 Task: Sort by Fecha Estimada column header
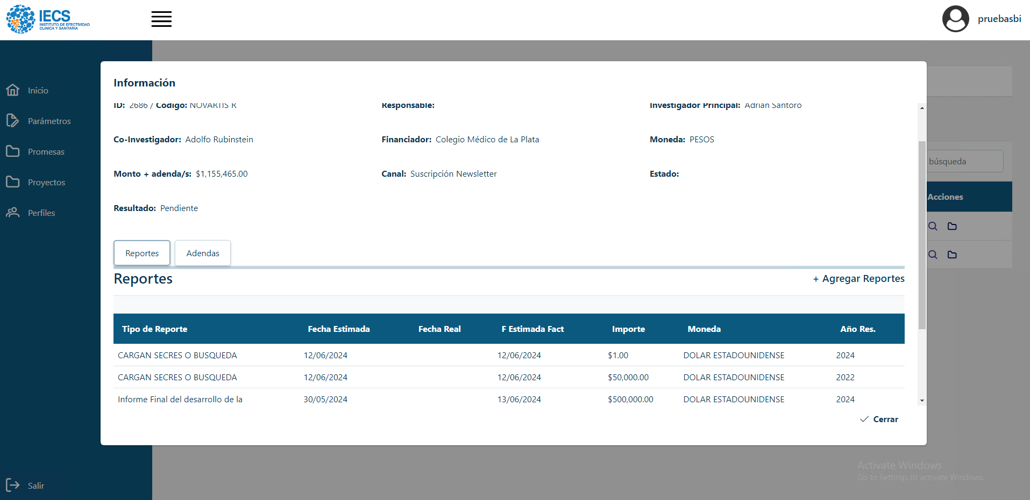[x=338, y=329]
